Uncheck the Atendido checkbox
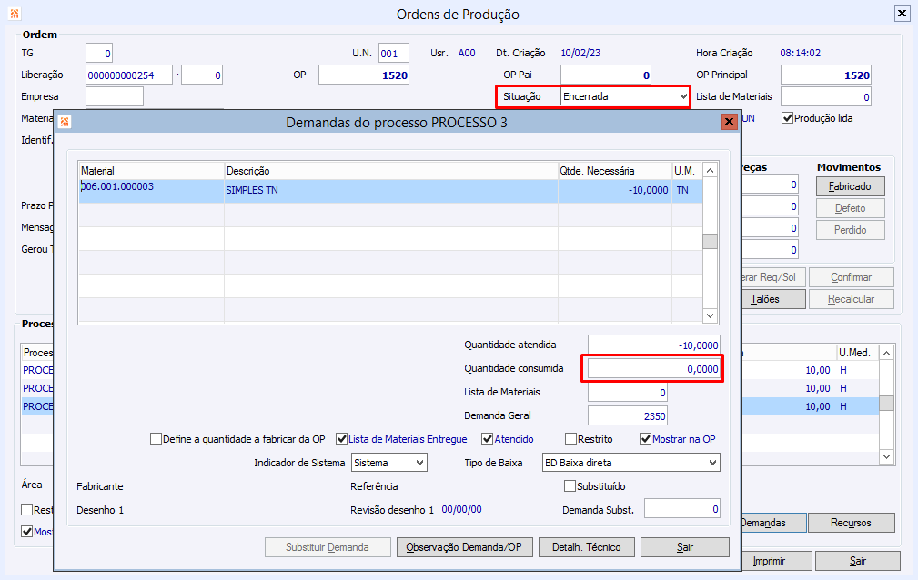Viewport: 918px width, 580px height. [x=487, y=439]
